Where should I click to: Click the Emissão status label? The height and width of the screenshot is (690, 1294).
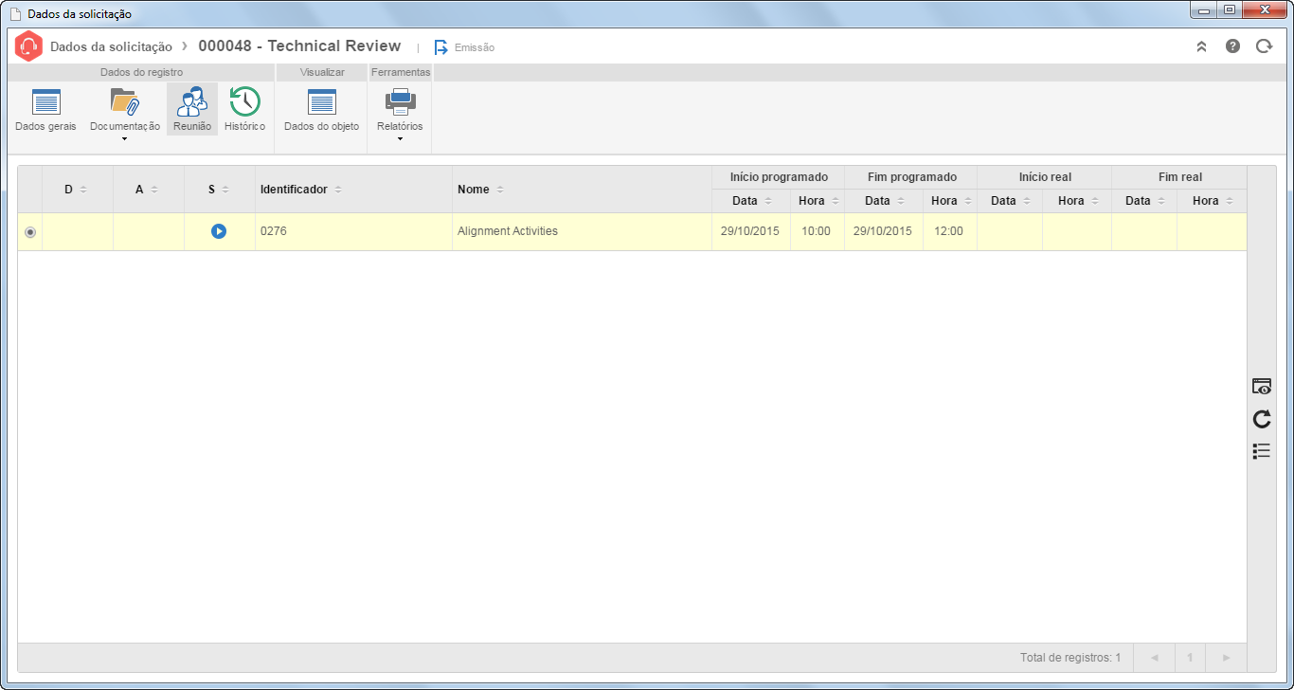click(x=475, y=47)
